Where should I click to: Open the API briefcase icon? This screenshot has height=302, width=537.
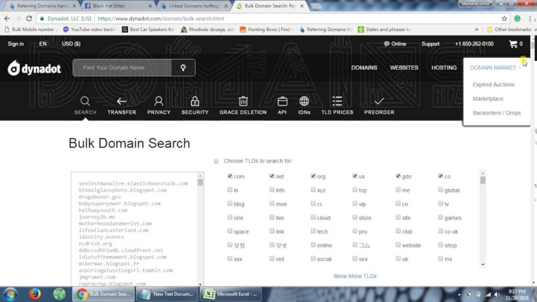[282, 101]
